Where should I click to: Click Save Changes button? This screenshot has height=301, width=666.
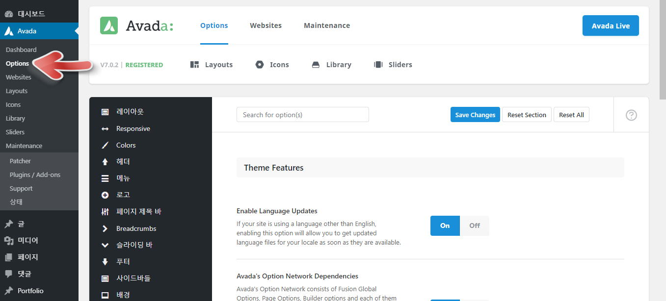coord(475,115)
